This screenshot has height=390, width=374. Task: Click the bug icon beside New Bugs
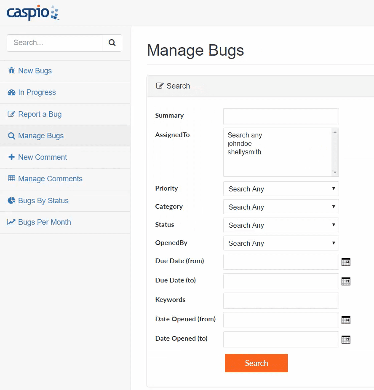pos(11,71)
